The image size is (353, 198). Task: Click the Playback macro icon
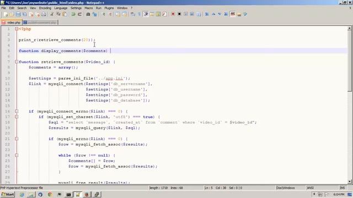185,14
